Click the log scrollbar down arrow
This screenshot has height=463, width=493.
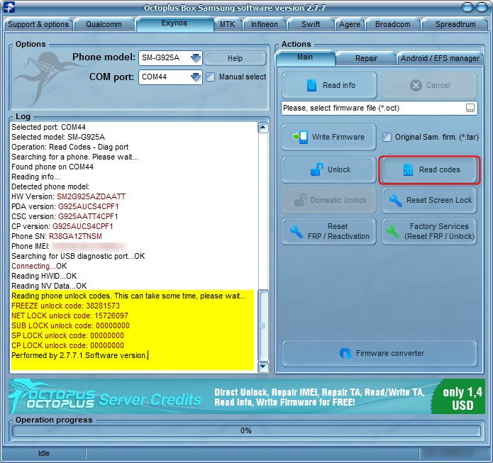pos(263,367)
